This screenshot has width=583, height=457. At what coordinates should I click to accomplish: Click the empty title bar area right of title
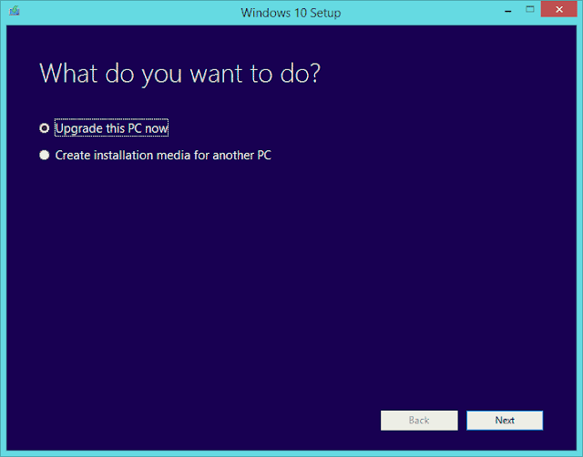[419, 13]
